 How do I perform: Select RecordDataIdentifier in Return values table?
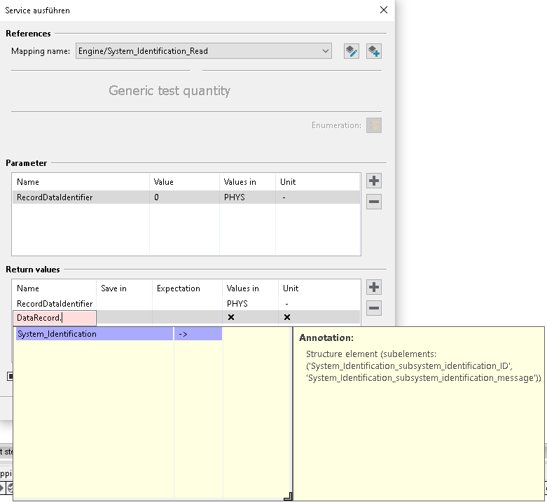55,304
